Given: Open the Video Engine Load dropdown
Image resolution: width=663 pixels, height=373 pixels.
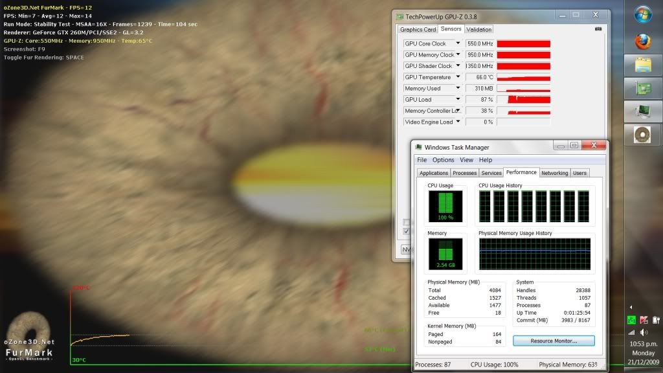Looking at the screenshot, I should [458, 122].
